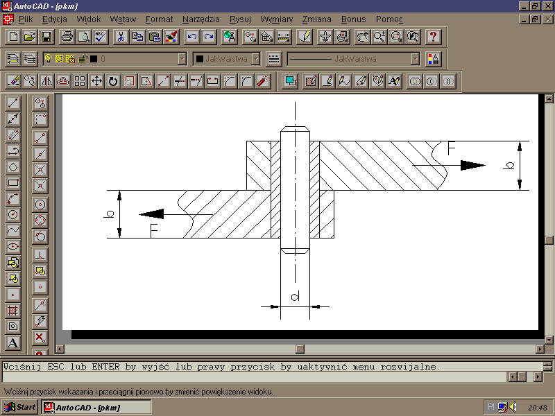
Task: Toggle the layer freeze sun icon
Action: (60, 59)
